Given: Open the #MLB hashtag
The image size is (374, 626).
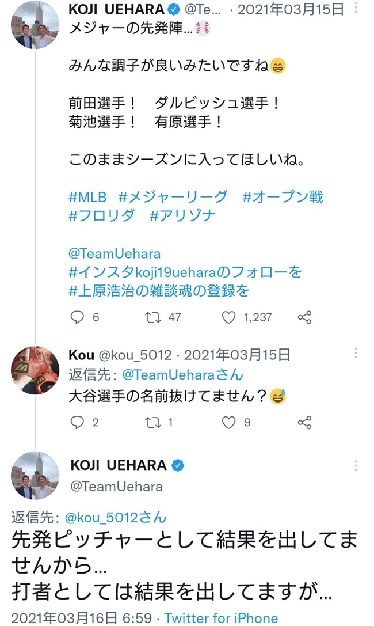Looking at the screenshot, I should coord(87,197).
